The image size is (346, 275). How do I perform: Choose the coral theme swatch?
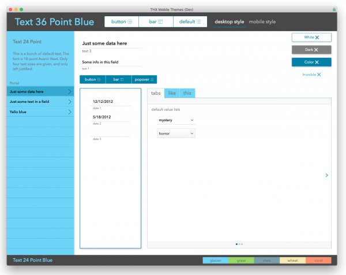click(x=318, y=261)
